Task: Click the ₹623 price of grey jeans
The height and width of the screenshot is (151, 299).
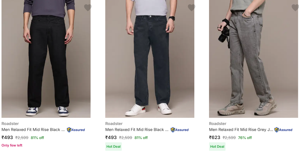Action: pyautogui.click(x=214, y=138)
